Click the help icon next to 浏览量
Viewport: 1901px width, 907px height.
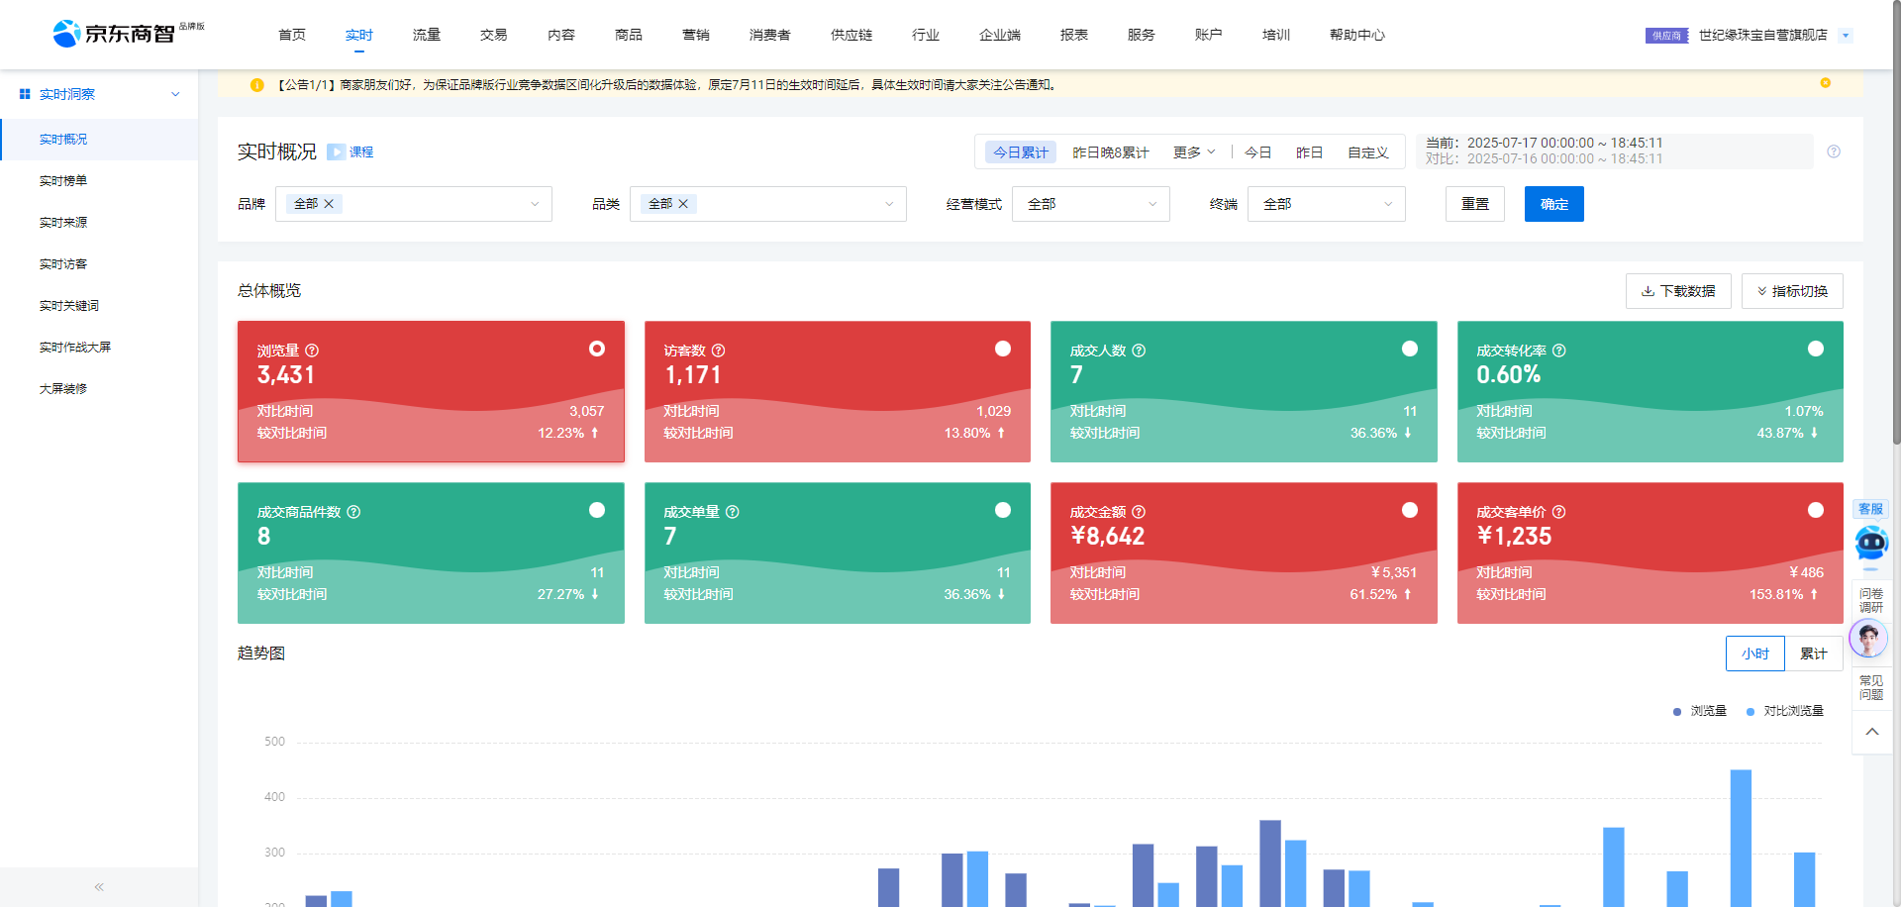312,351
